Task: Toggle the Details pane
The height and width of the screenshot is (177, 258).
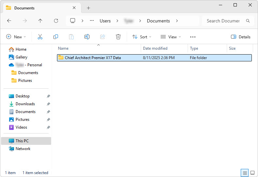Action: [240, 37]
